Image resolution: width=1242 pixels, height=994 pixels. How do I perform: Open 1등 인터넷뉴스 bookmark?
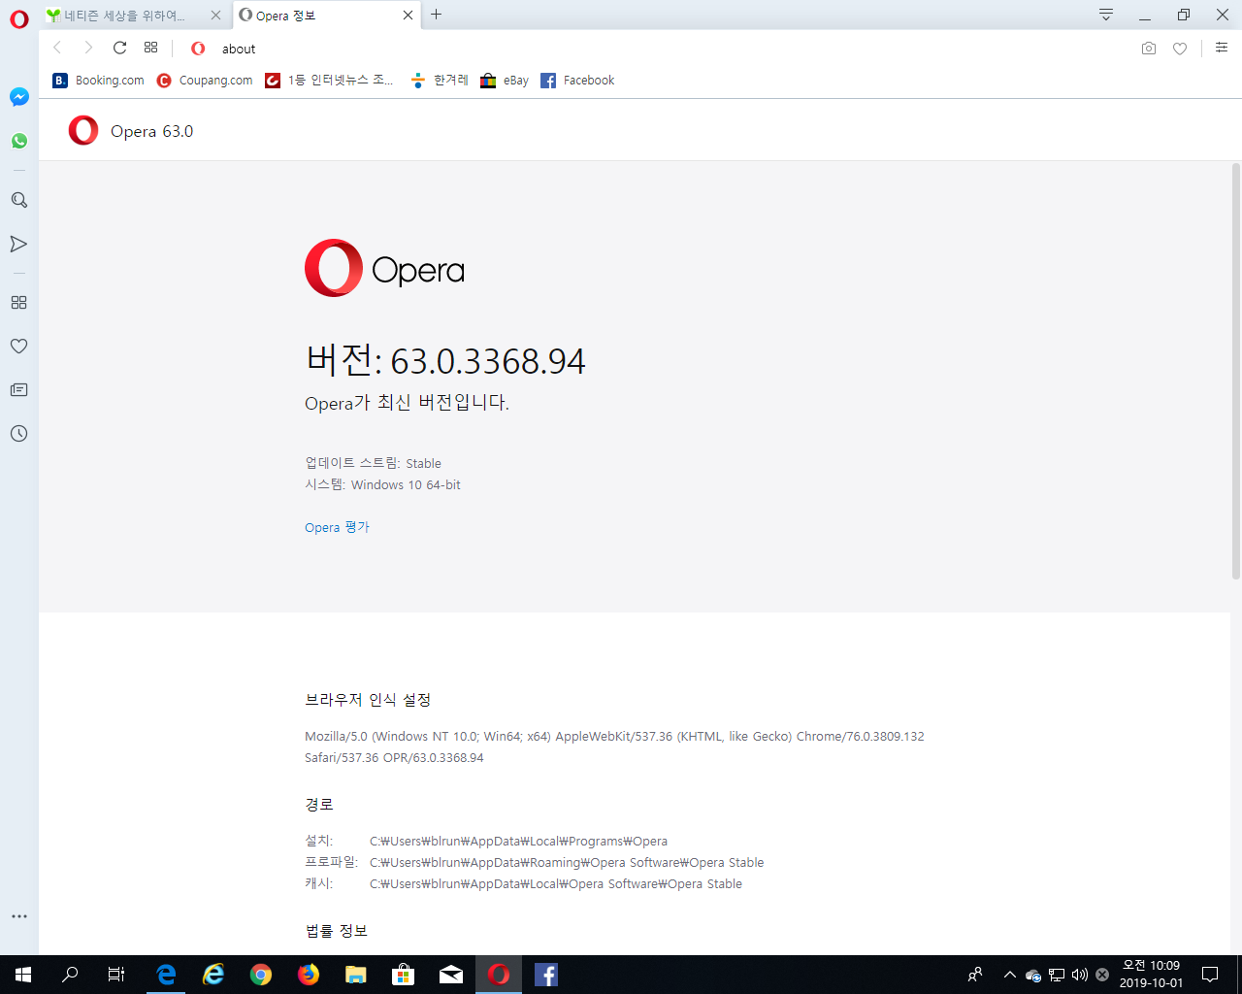(x=329, y=81)
